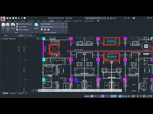The image size is (153, 114).
Task: Click Sign In in the title bar
Action: pos(113,18)
